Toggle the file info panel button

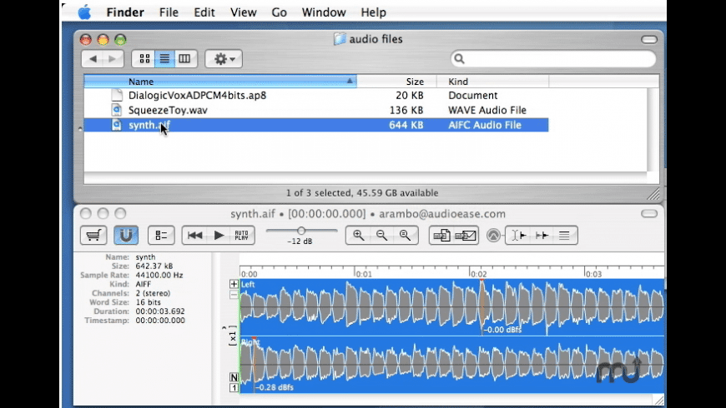[161, 236]
